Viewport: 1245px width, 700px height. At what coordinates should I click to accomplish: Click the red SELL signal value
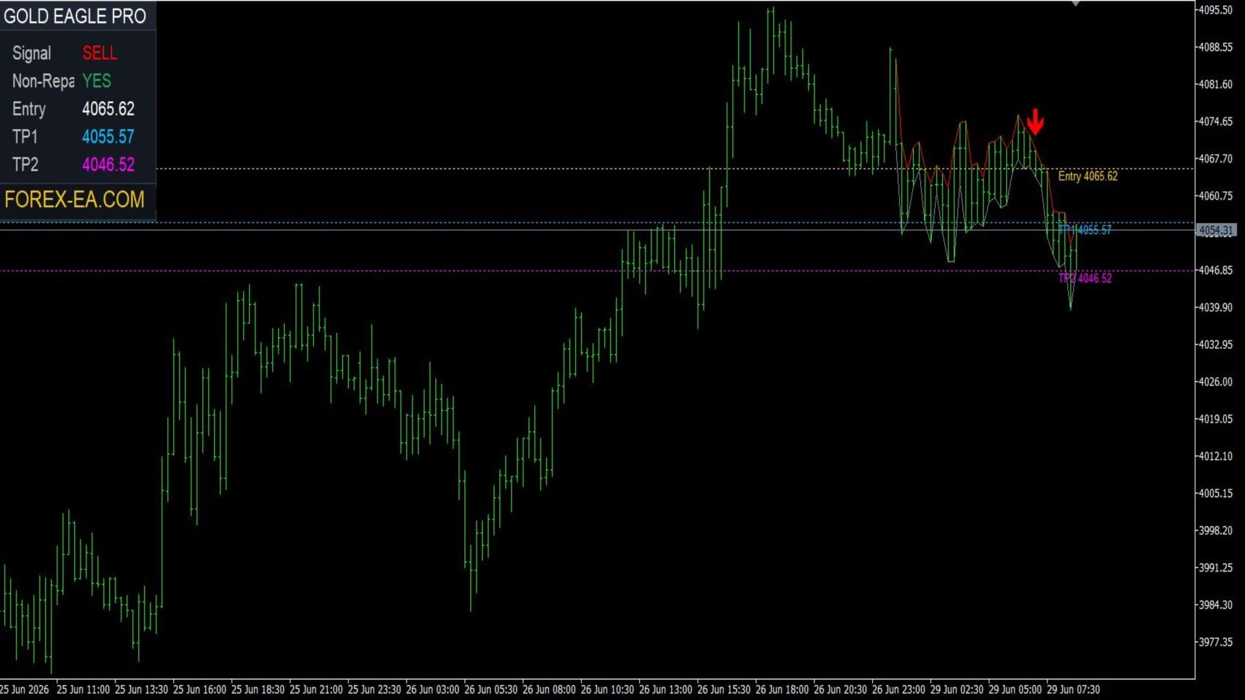[x=99, y=53]
